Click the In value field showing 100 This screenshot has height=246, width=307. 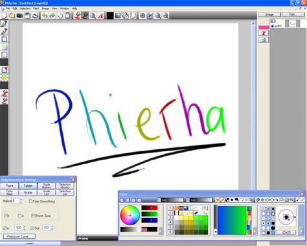point(19,228)
